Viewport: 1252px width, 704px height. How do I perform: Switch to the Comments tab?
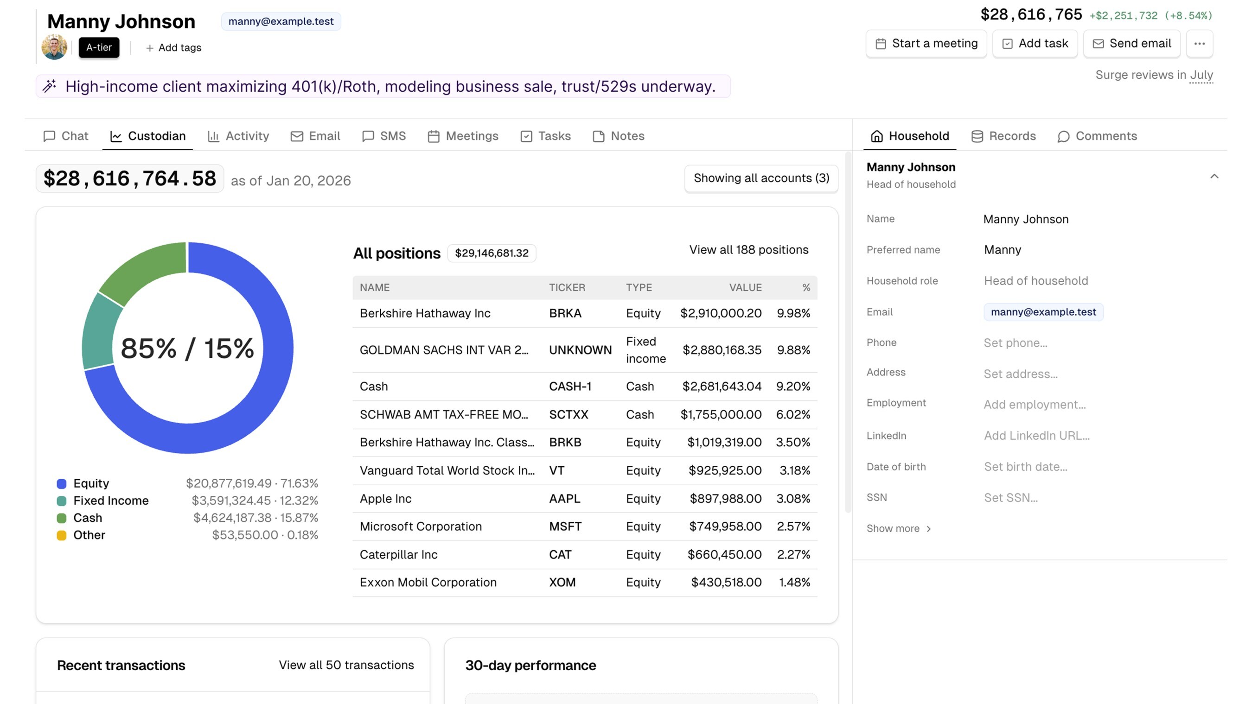pos(1097,136)
